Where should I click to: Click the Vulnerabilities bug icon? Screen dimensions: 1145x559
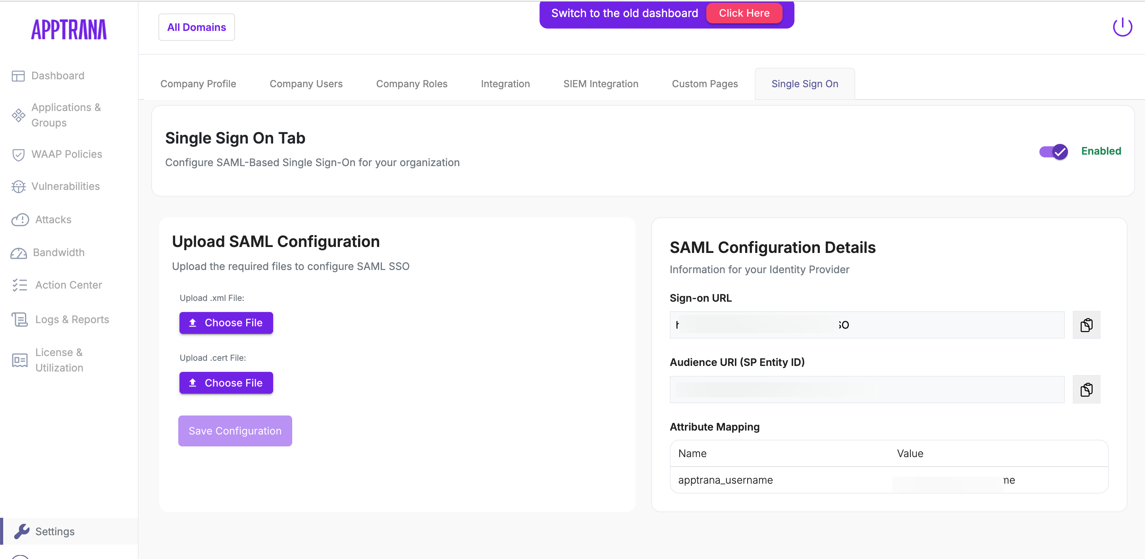18,186
